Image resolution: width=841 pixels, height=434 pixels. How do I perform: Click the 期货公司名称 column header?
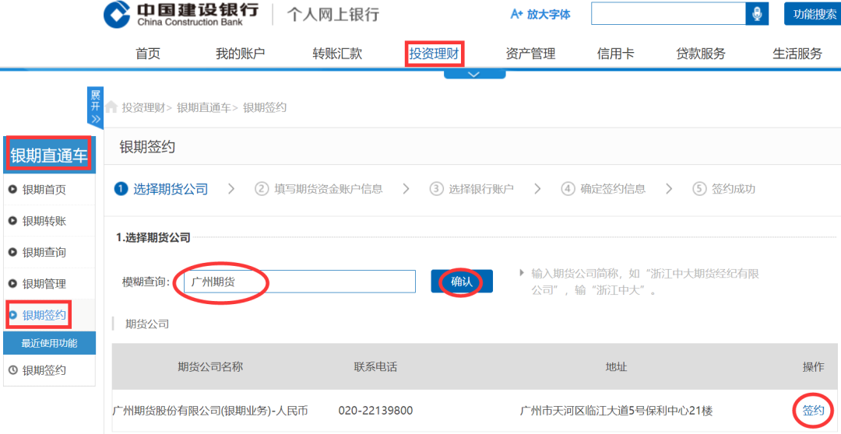[x=211, y=367]
